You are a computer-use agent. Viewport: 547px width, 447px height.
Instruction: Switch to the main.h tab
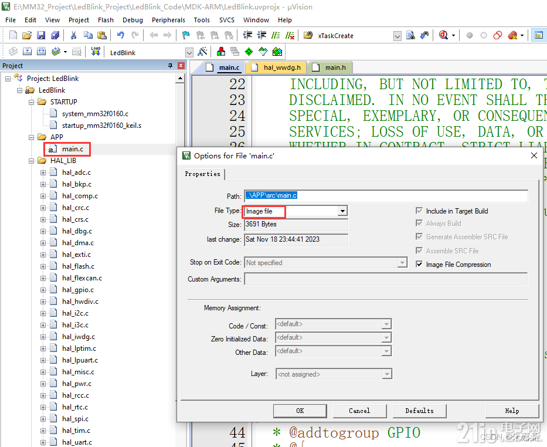330,67
